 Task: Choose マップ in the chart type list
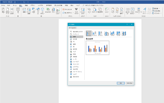[77, 52]
